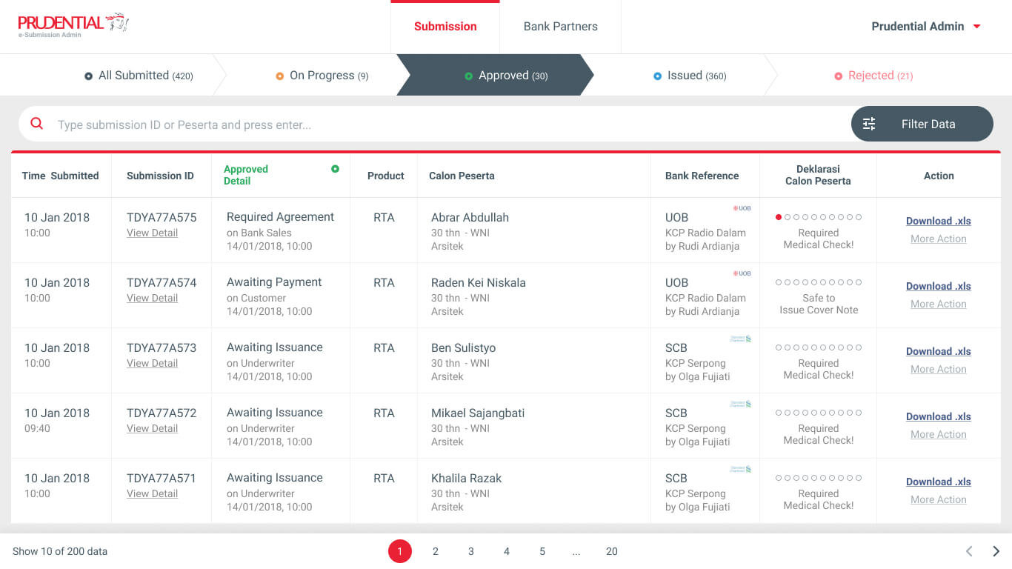Click red declaration progress dot for Abrar Abdullah
The height and width of the screenshot is (569, 1012).
[x=779, y=217]
